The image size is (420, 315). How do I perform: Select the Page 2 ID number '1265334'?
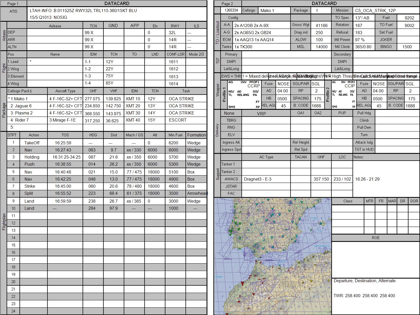[231, 10]
